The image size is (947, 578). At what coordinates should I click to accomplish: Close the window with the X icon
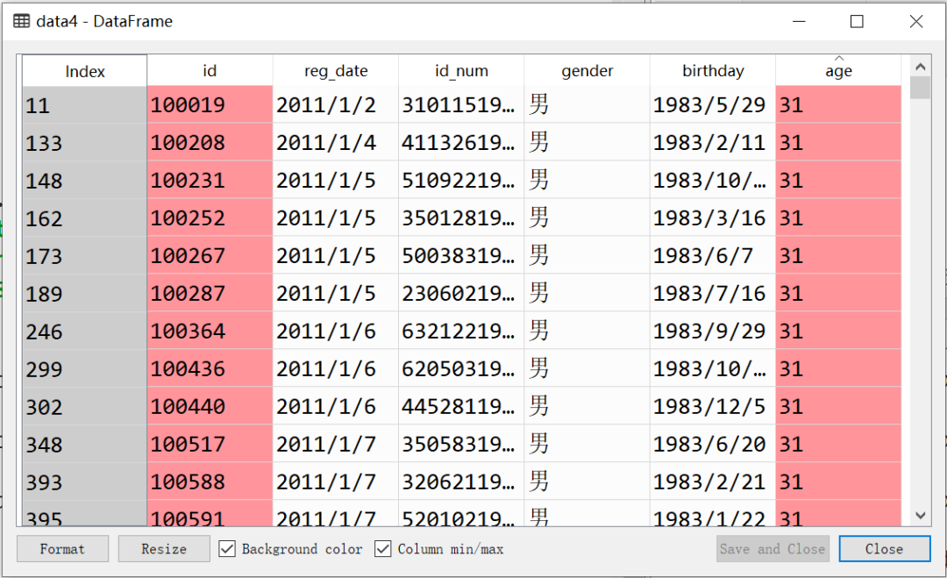pyautogui.click(x=916, y=22)
